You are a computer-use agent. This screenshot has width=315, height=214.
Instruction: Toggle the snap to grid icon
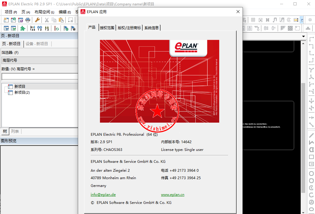tap(260, 20)
